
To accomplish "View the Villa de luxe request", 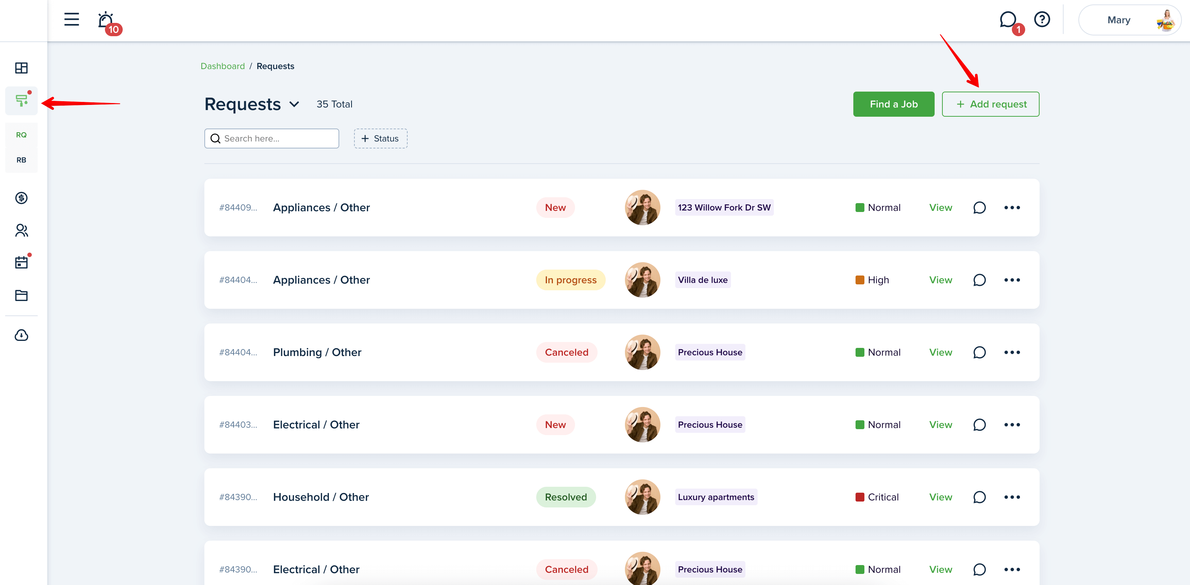I will click(941, 280).
